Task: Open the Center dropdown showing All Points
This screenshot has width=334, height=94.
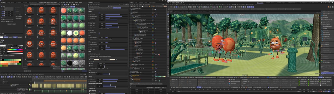Action: point(9,10)
